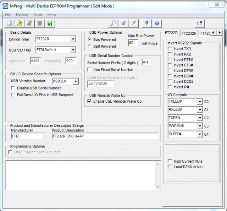227x211 pixels.
Task: Click the Serial Number Prefix field
Action: pyautogui.click(x=146, y=63)
